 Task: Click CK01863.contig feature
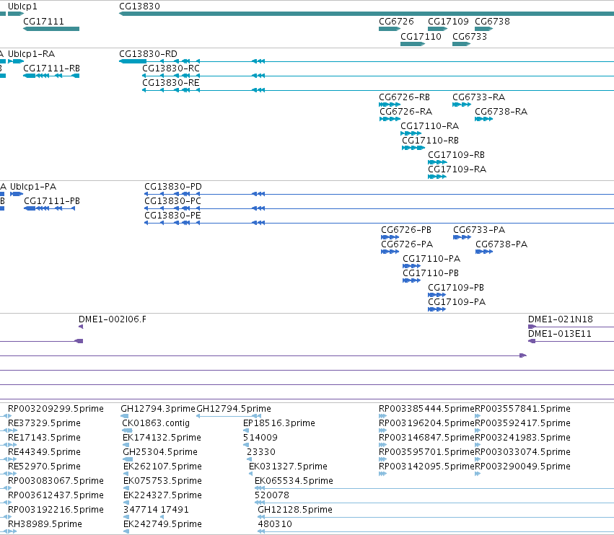(156, 423)
